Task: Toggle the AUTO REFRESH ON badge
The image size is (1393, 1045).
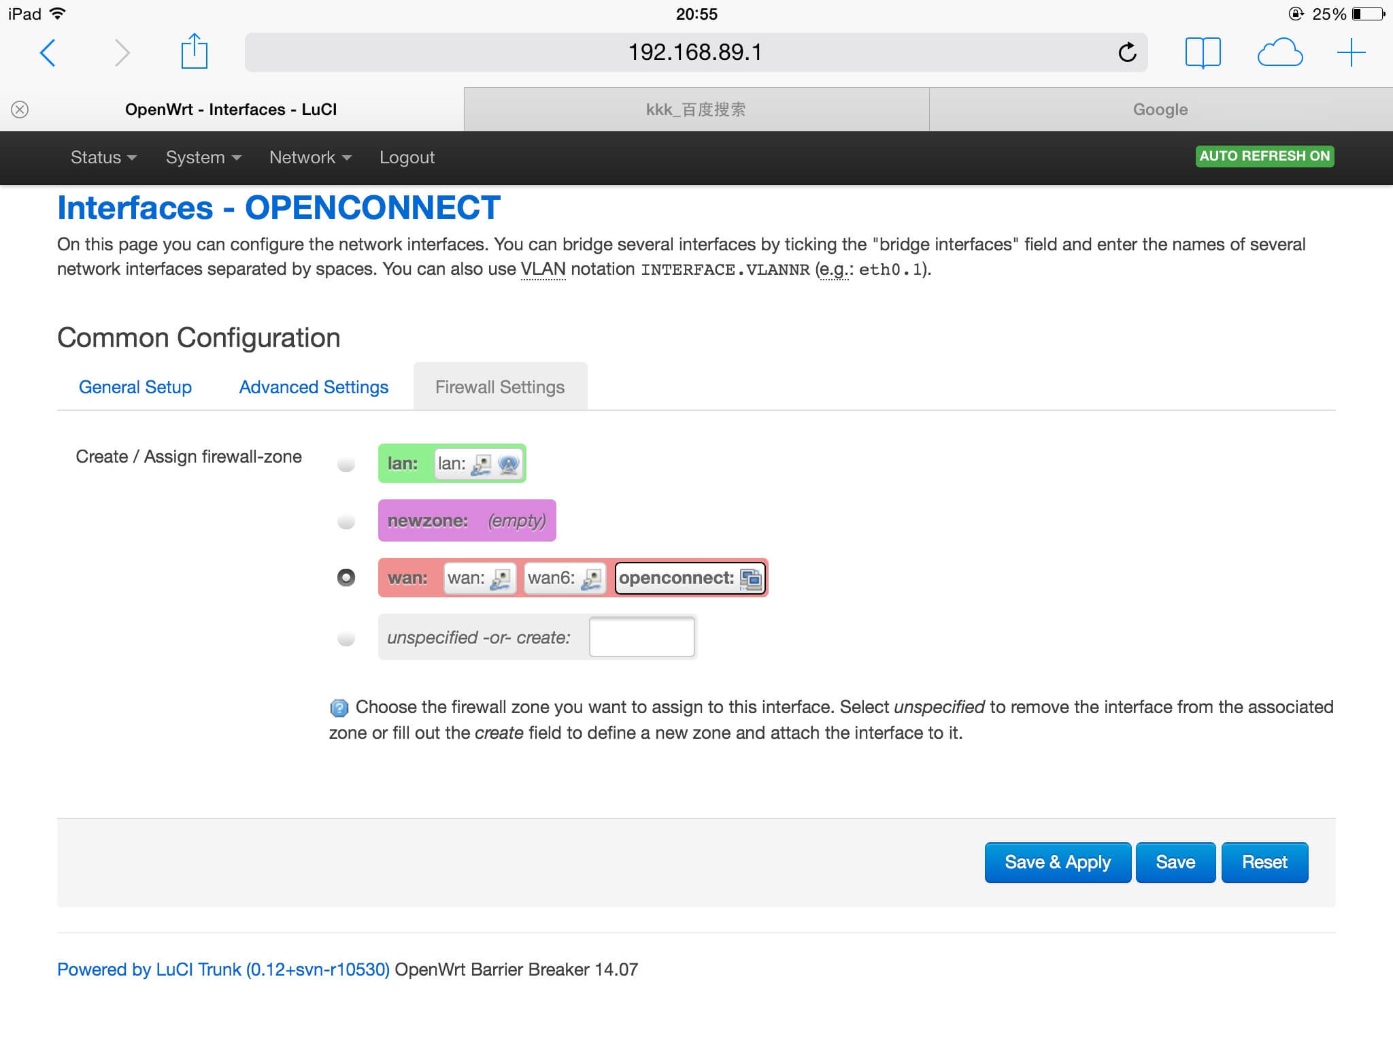Action: click(1264, 156)
